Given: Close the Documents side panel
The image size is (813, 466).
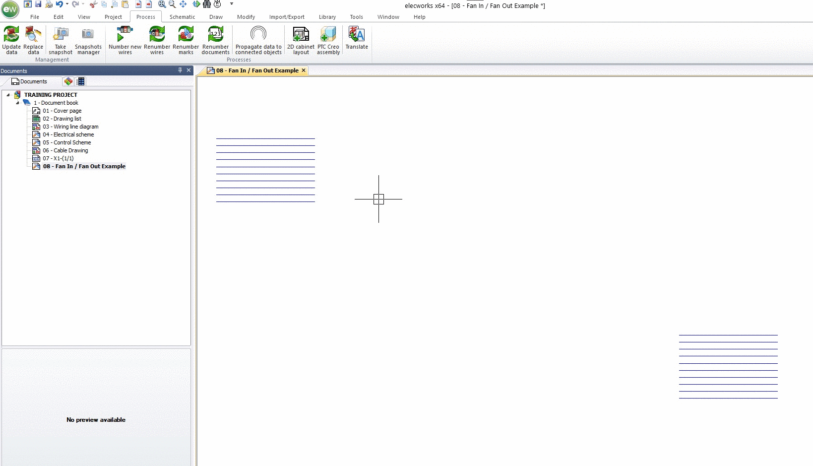Looking at the screenshot, I should tap(188, 70).
